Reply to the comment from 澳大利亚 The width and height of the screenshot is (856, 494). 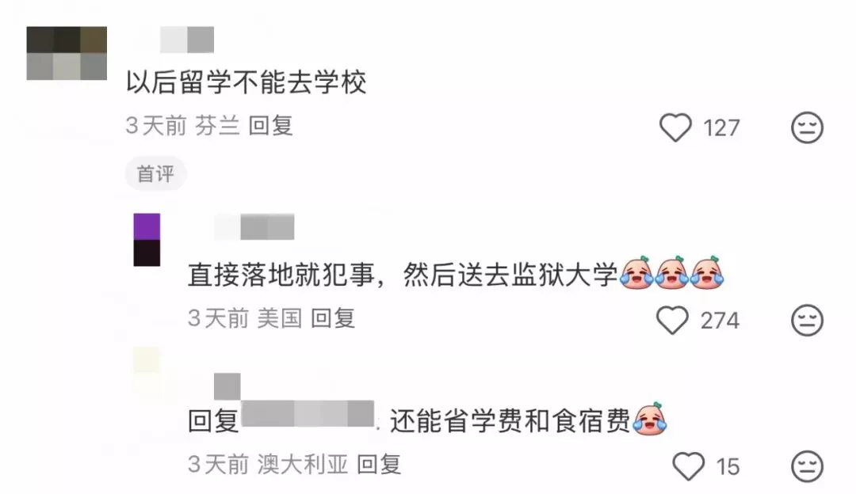click(379, 465)
